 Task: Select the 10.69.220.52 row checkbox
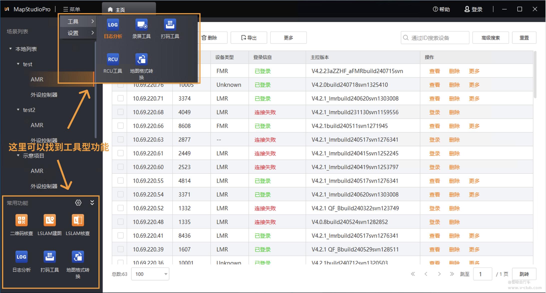[x=120, y=208]
